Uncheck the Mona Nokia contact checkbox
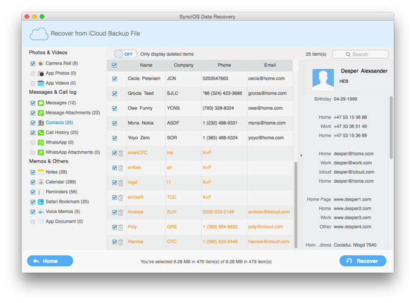 pyautogui.click(x=114, y=123)
